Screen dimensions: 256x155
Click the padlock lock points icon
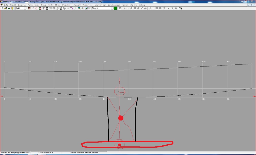point(138,8)
